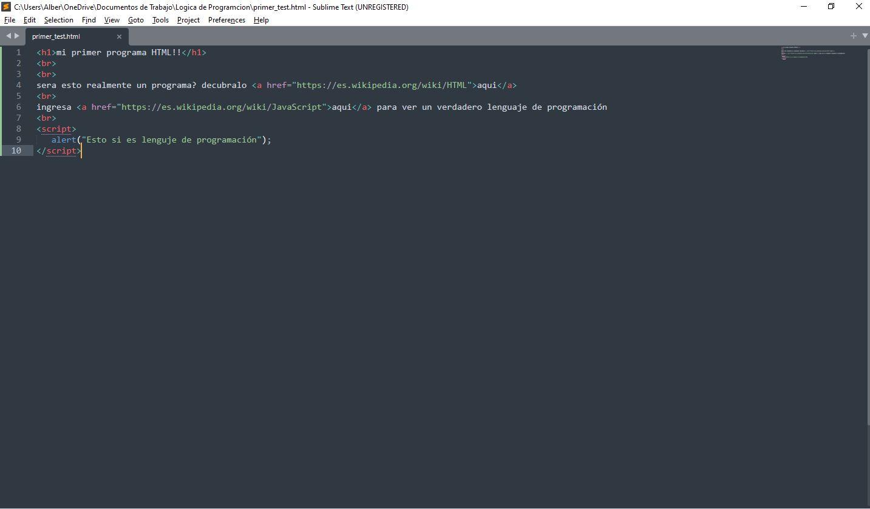Screen dimensions: 870x509
Task: Open the Tools menu
Action: pyautogui.click(x=160, y=20)
